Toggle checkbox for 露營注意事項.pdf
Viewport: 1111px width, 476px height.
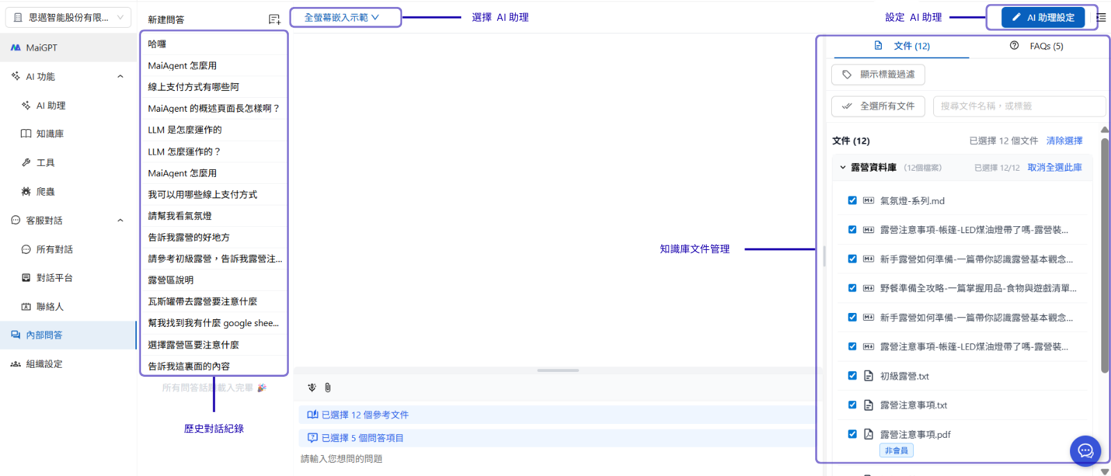[852, 434]
